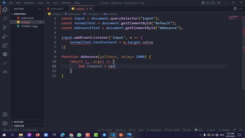The height and width of the screenshot is (138, 245).
Task: Open the Manage gear icon
Action: tap(5, 123)
